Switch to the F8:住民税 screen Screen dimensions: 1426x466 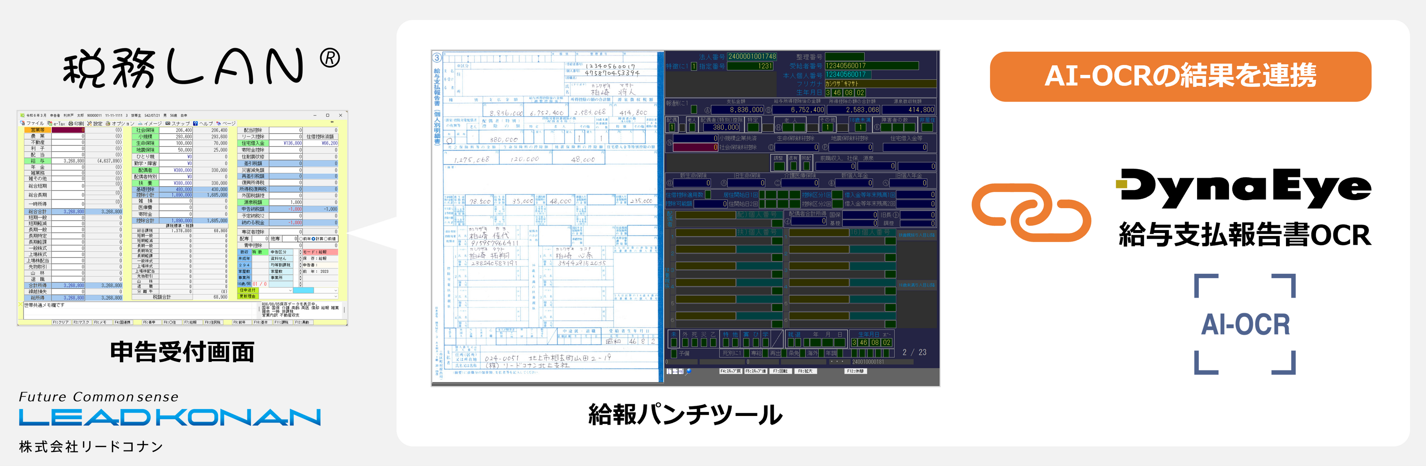[213, 323]
